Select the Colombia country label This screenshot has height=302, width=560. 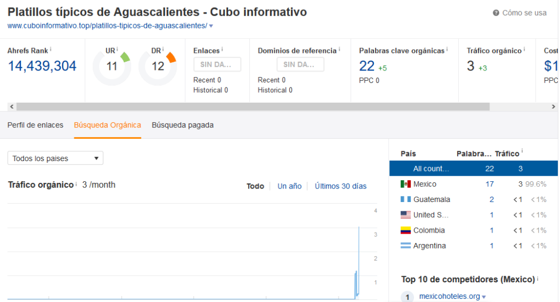click(x=429, y=230)
